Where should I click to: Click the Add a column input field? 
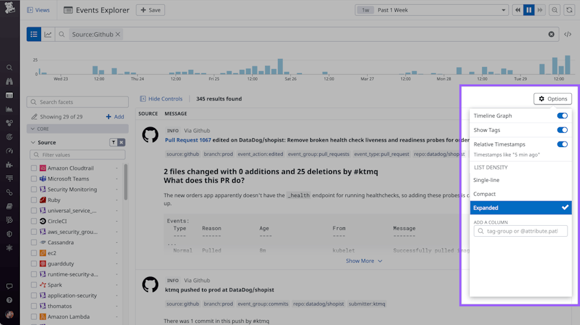[x=520, y=231]
